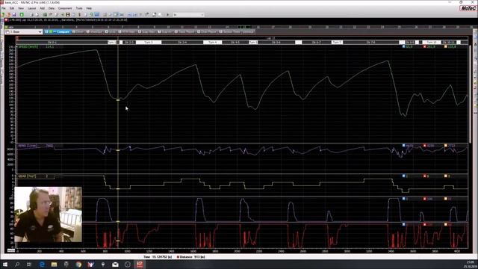Screen dimensions: 478x269
Task: Click the GEAR channel label
Action: pos(27,176)
